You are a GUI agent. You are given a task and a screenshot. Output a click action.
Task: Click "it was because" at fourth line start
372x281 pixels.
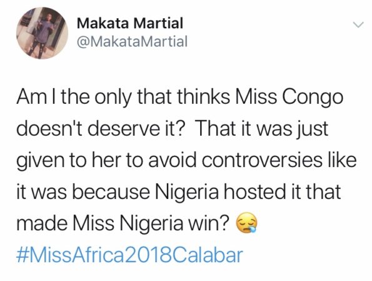coord(83,192)
